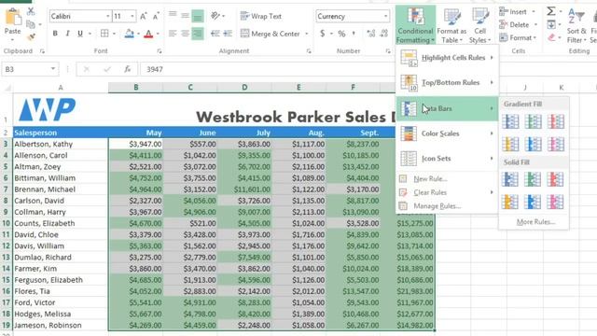
Task: Apply the Fill Color bucket
Action: 129,34
